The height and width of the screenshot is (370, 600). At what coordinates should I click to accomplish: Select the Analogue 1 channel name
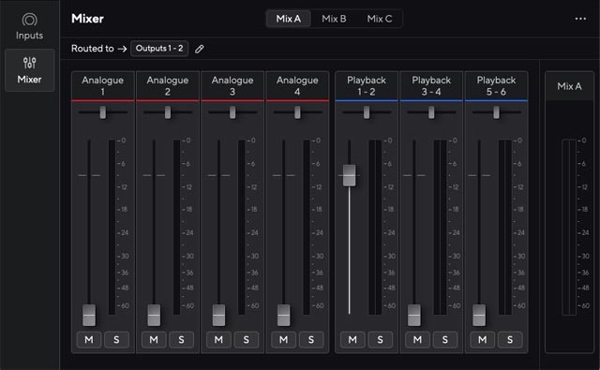coord(102,85)
